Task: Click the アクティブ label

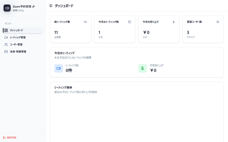Action: [191, 37]
